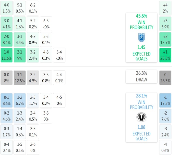Click the 0 margin draw cell at 26.3%
The width and height of the screenshot is (172, 155).
(165, 77)
